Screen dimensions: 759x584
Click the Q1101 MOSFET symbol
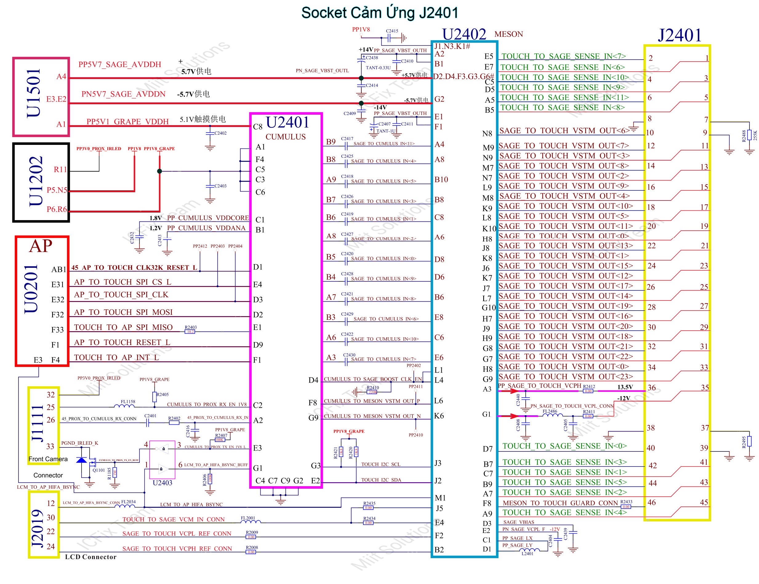(93, 462)
